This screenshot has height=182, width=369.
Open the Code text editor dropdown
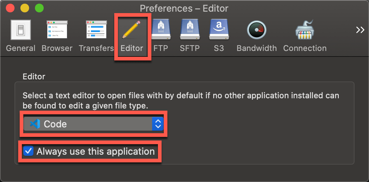pyautogui.click(x=87, y=124)
